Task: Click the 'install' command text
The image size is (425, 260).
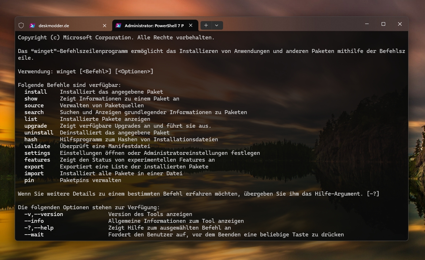Action: 36,92
